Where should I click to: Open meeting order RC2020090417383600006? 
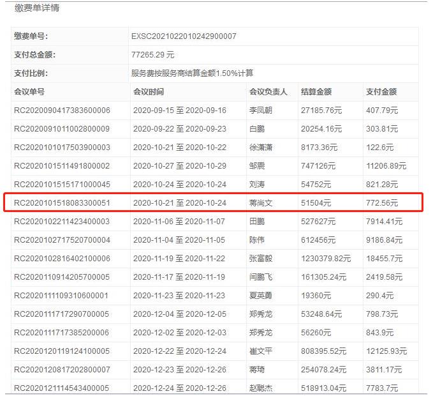coord(62,110)
